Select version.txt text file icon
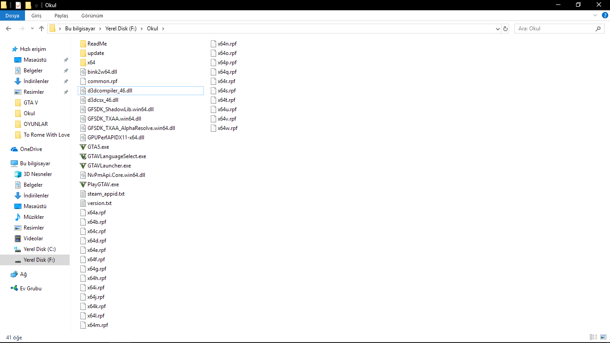Image resolution: width=610 pixels, height=343 pixels. tap(83, 203)
